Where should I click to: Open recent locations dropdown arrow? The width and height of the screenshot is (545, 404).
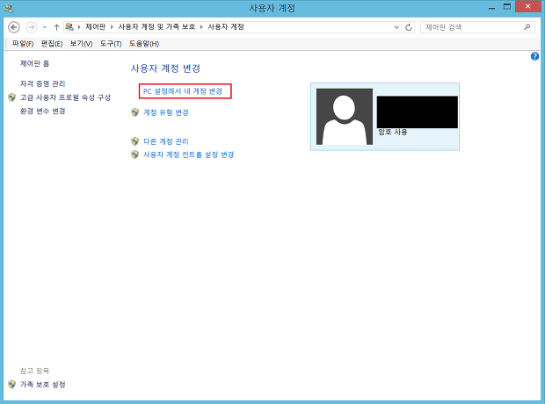45,27
